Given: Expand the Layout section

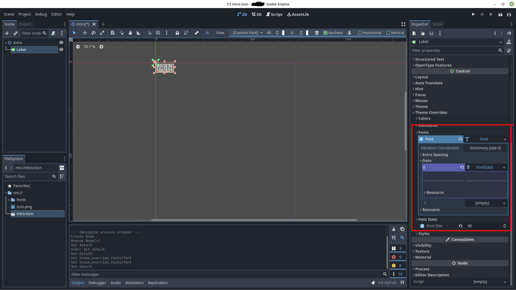Looking at the screenshot, I should (421, 77).
